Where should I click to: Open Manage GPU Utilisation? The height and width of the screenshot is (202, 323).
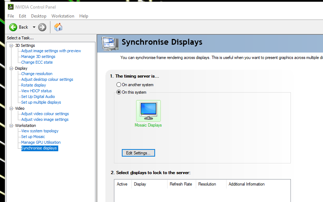click(41, 142)
